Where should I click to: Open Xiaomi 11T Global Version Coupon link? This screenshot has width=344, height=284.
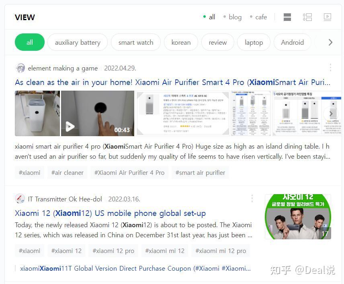(135, 268)
